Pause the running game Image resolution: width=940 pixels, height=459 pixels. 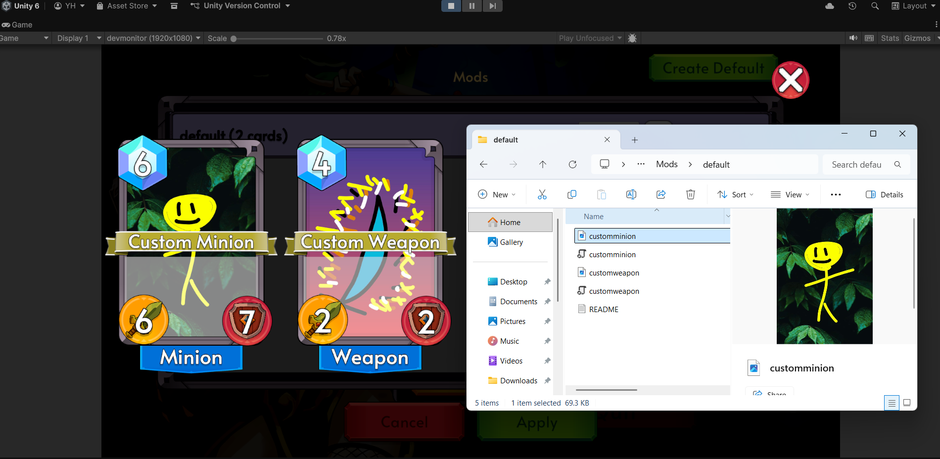point(472,6)
